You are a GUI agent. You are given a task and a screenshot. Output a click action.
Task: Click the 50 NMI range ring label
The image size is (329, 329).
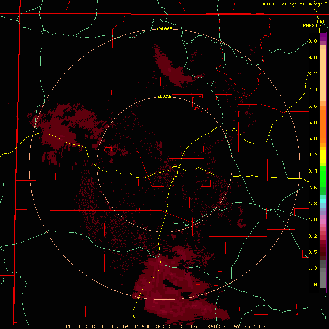click(x=164, y=97)
